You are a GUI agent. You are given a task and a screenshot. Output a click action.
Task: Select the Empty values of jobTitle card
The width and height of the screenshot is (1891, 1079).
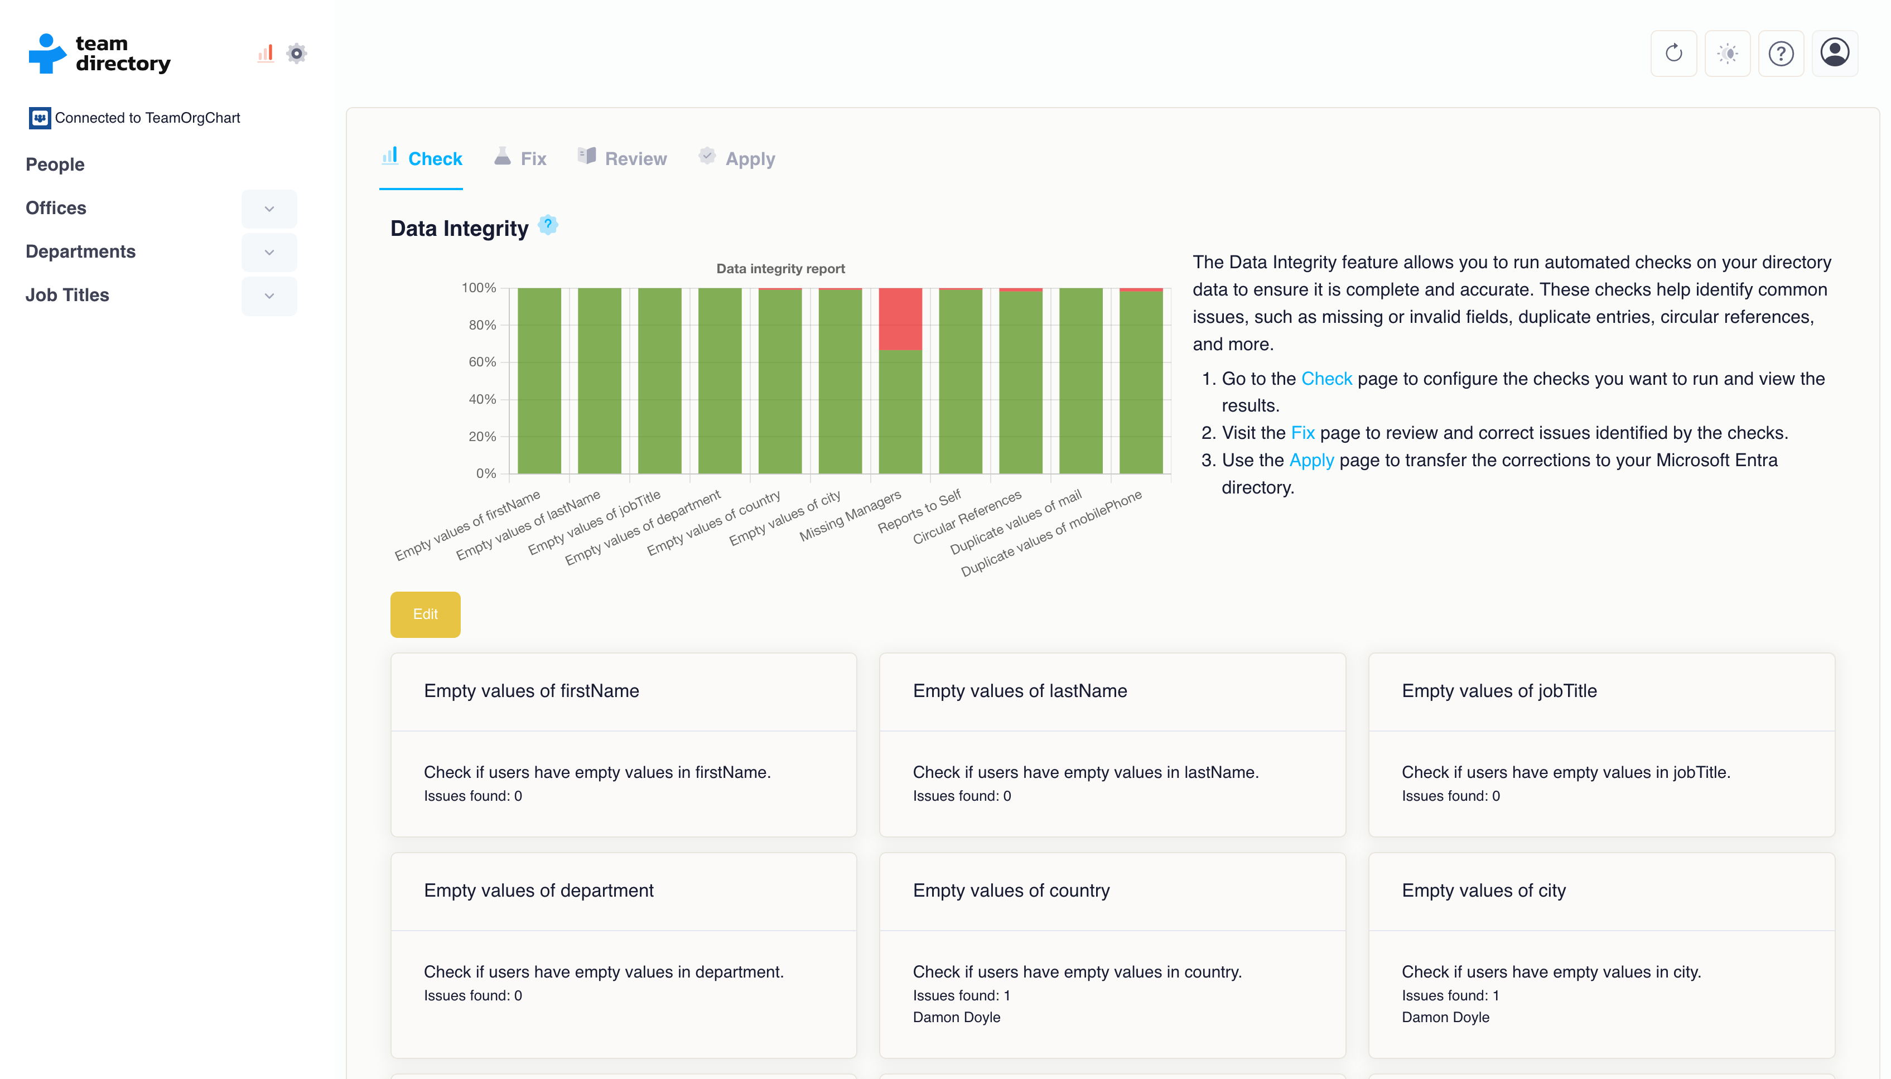click(1601, 746)
